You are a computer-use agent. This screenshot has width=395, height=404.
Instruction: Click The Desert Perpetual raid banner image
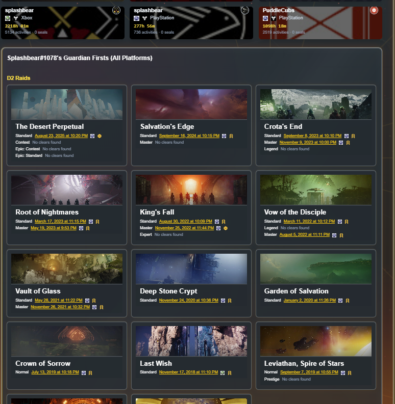coord(67,104)
